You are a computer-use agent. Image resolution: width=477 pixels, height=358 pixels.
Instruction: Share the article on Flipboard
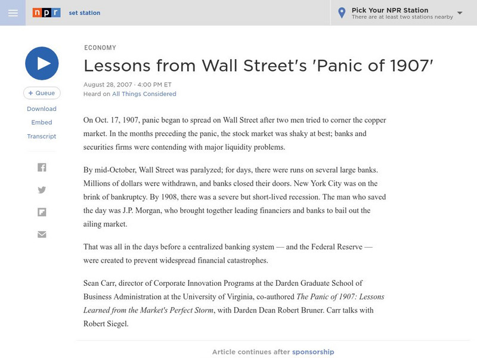point(42,212)
